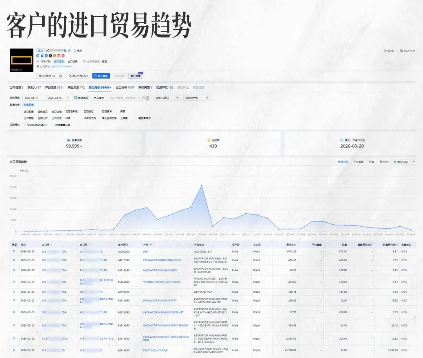Open the 出口分析 1007 tab
This screenshot has height=358, width=423.
coord(125,88)
